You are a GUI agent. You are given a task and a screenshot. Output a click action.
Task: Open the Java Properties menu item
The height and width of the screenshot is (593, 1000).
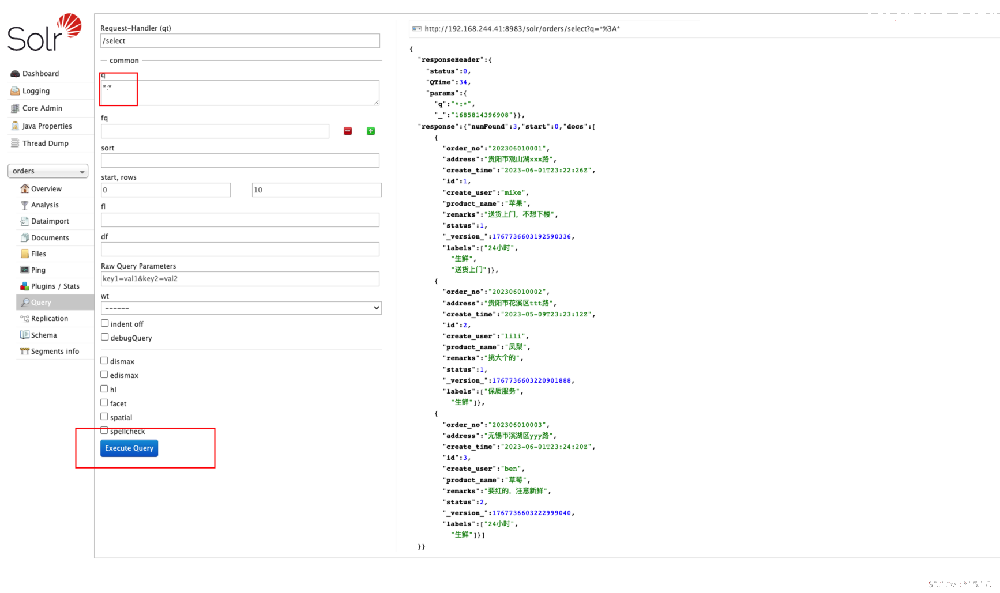[x=47, y=126]
